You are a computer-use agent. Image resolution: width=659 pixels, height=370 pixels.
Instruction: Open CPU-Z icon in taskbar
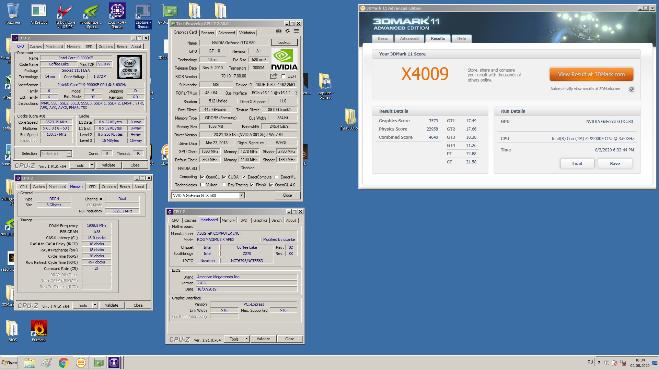114,363
